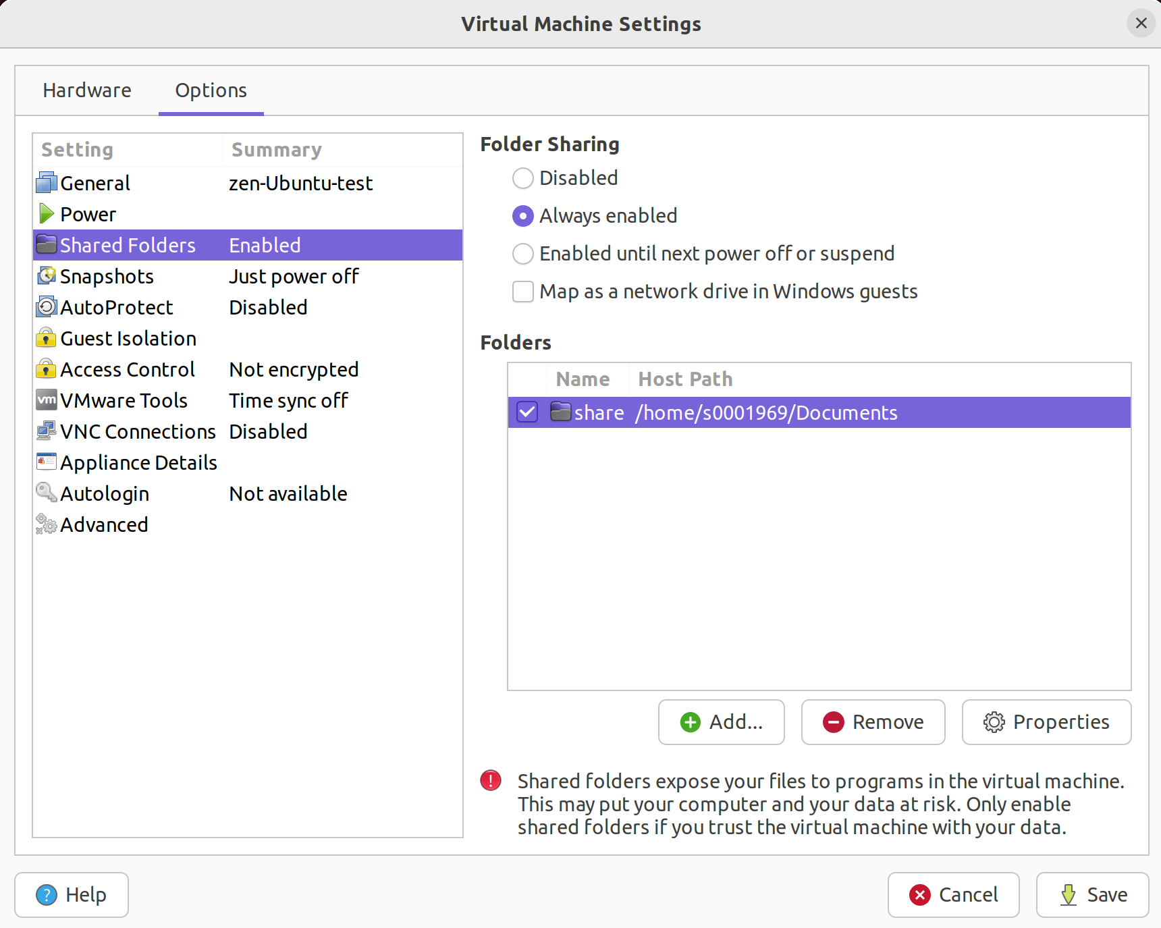Viewport: 1161px width, 928px height.
Task: Select the AutoProtect icon
Action: pos(47,307)
